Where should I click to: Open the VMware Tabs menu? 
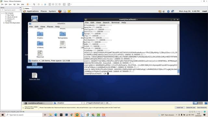(18, 4)
